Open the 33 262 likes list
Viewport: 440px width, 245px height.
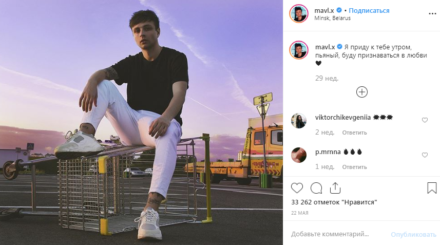(x=334, y=202)
